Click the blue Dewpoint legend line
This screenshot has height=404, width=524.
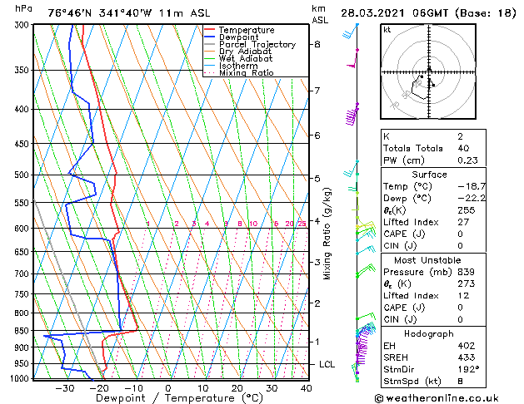(209, 37)
